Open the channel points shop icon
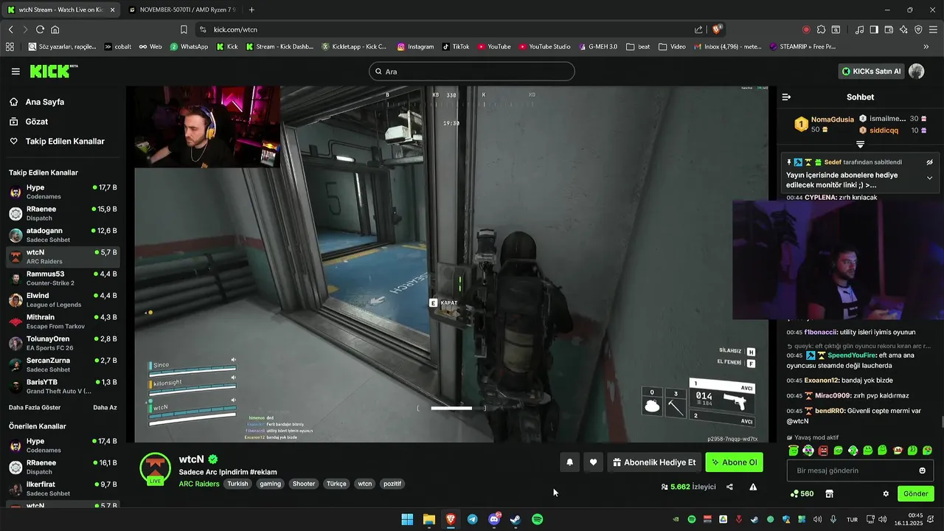The width and height of the screenshot is (944, 531). coord(829,494)
